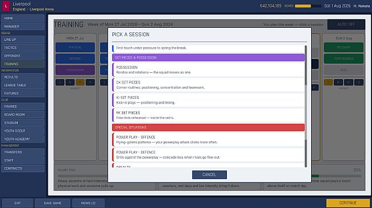Open the TRANSFERS screen
The width and height of the screenshot is (372, 208).
point(23,152)
